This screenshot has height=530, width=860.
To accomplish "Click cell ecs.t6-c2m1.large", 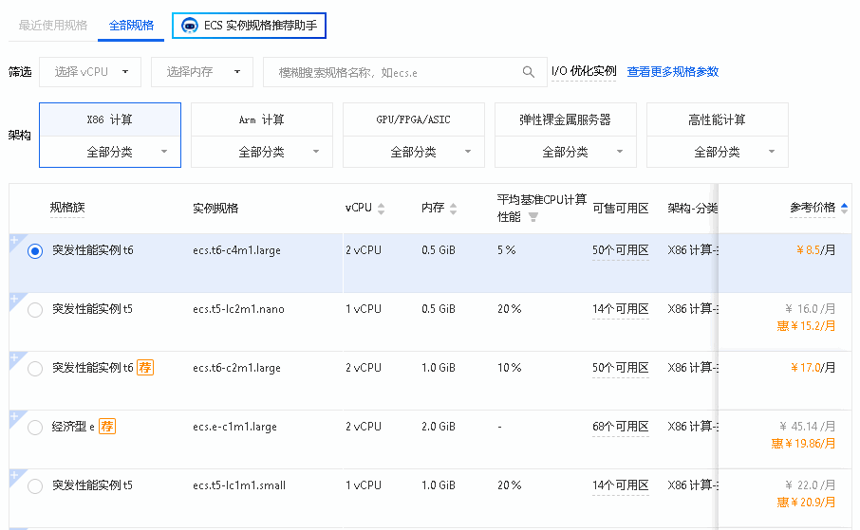I will pyautogui.click(x=236, y=368).
